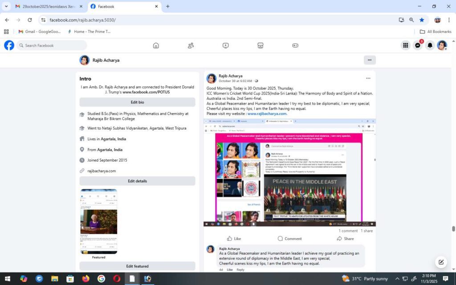Viewport: 456px width, 285px height.
Task: Open post options three-dot menu
Action: 368,78
